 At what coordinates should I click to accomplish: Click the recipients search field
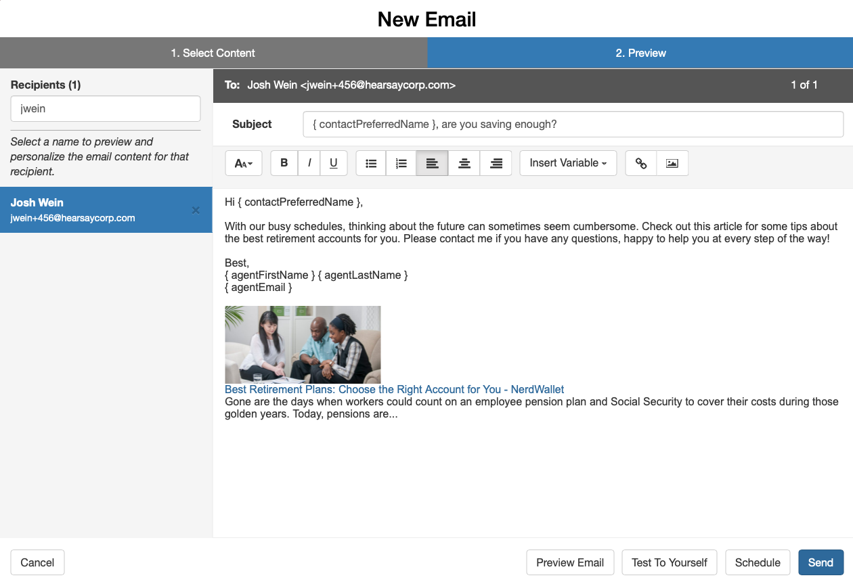point(106,108)
